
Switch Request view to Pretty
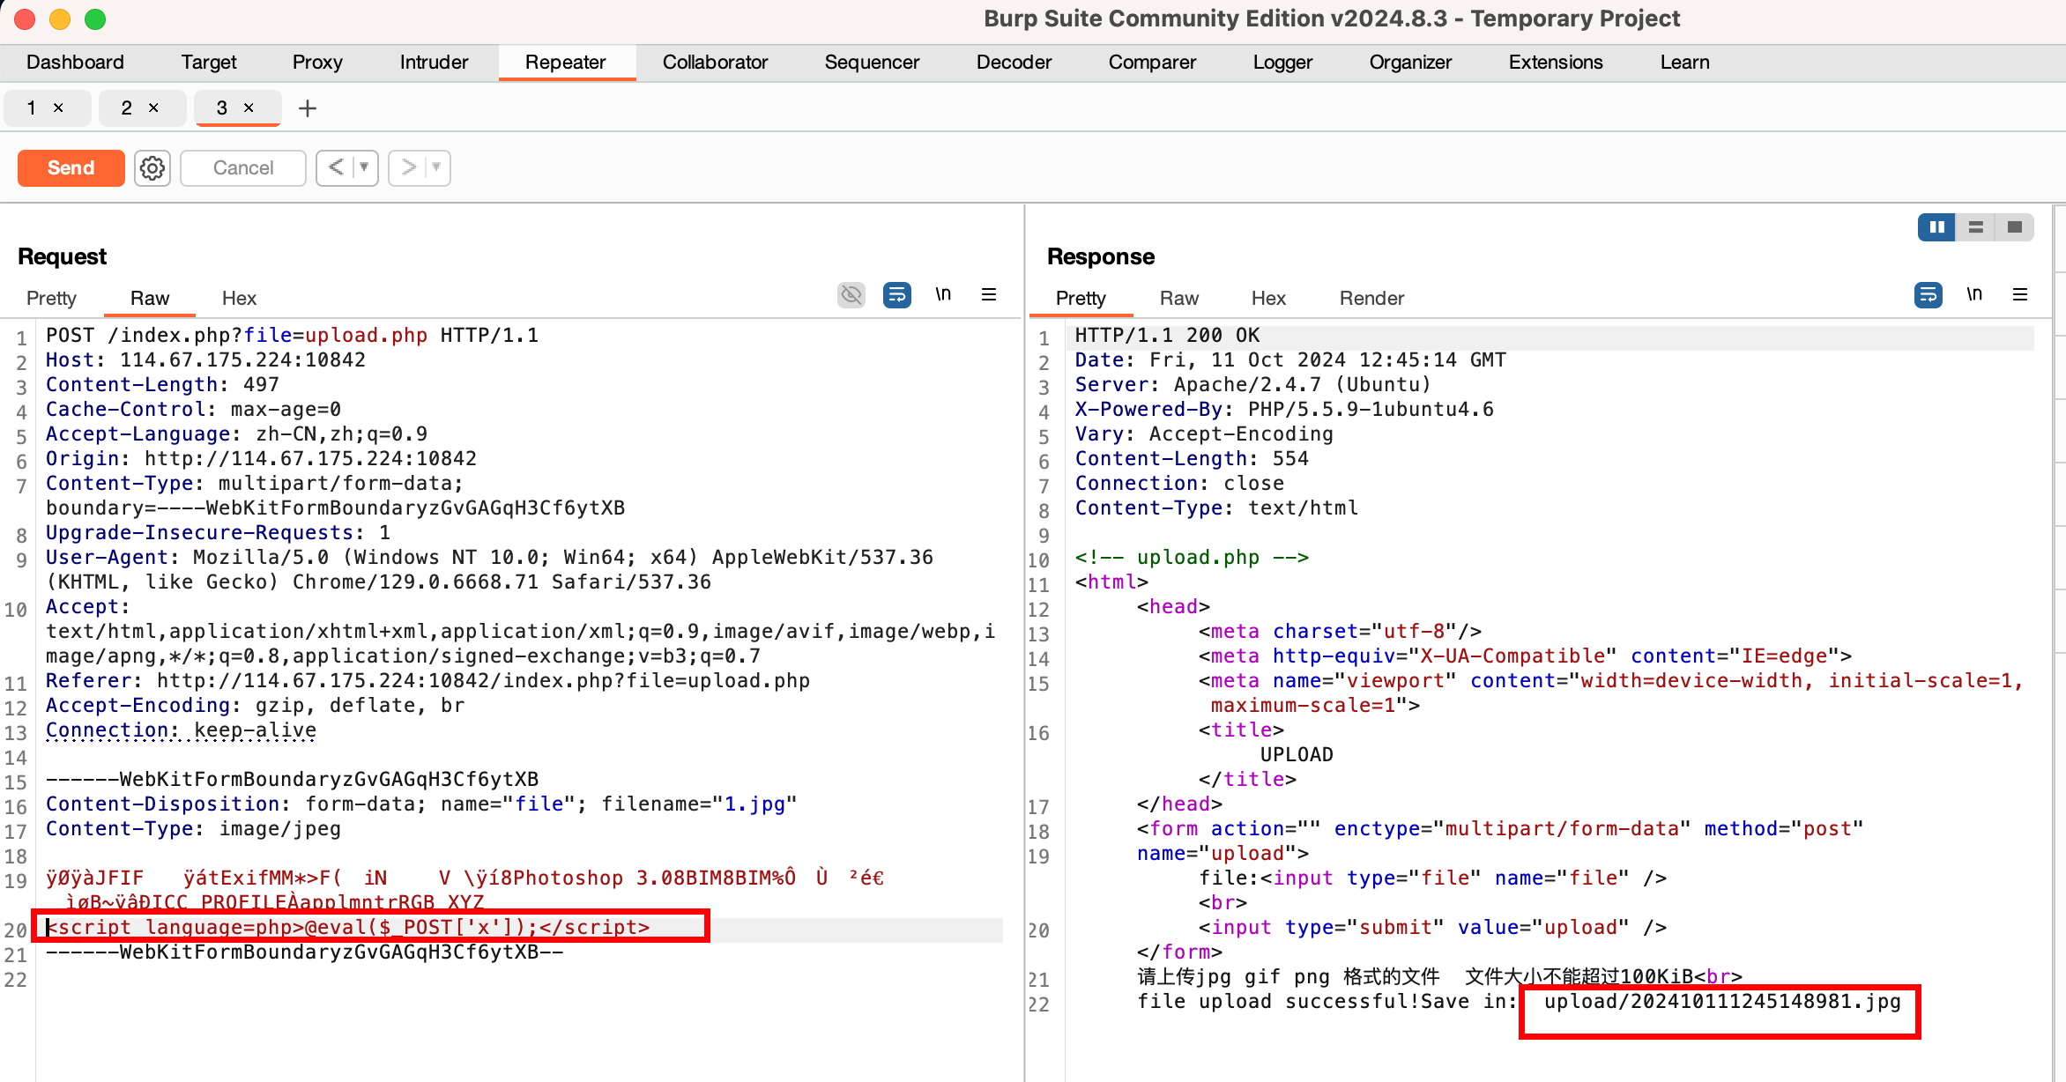click(x=51, y=298)
